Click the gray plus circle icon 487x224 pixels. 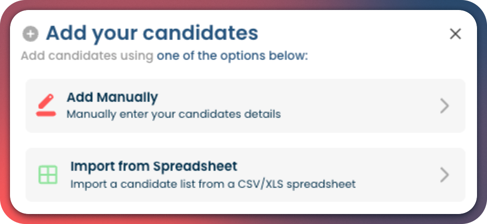pos(30,34)
